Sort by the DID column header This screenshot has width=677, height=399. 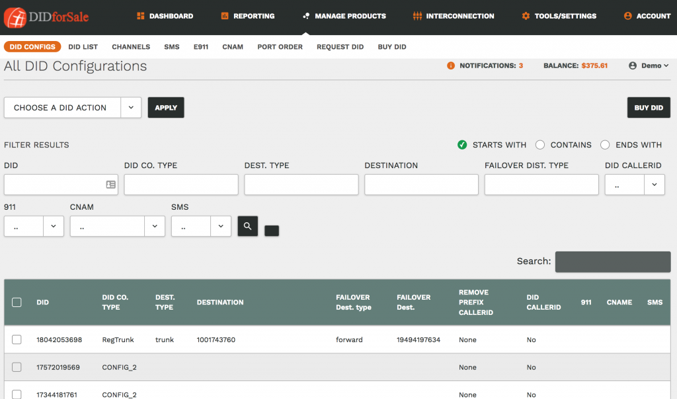pos(43,302)
